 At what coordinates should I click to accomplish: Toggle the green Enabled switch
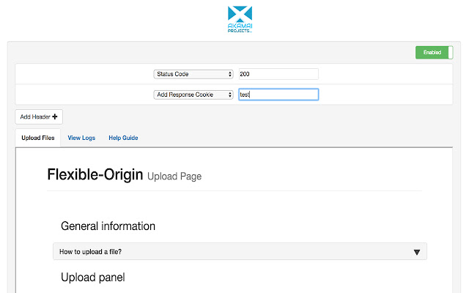coord(434,52)
